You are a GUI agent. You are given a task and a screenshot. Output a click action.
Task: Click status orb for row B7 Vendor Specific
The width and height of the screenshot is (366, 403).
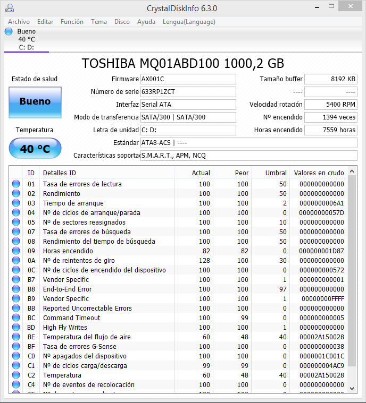(16, 279)
